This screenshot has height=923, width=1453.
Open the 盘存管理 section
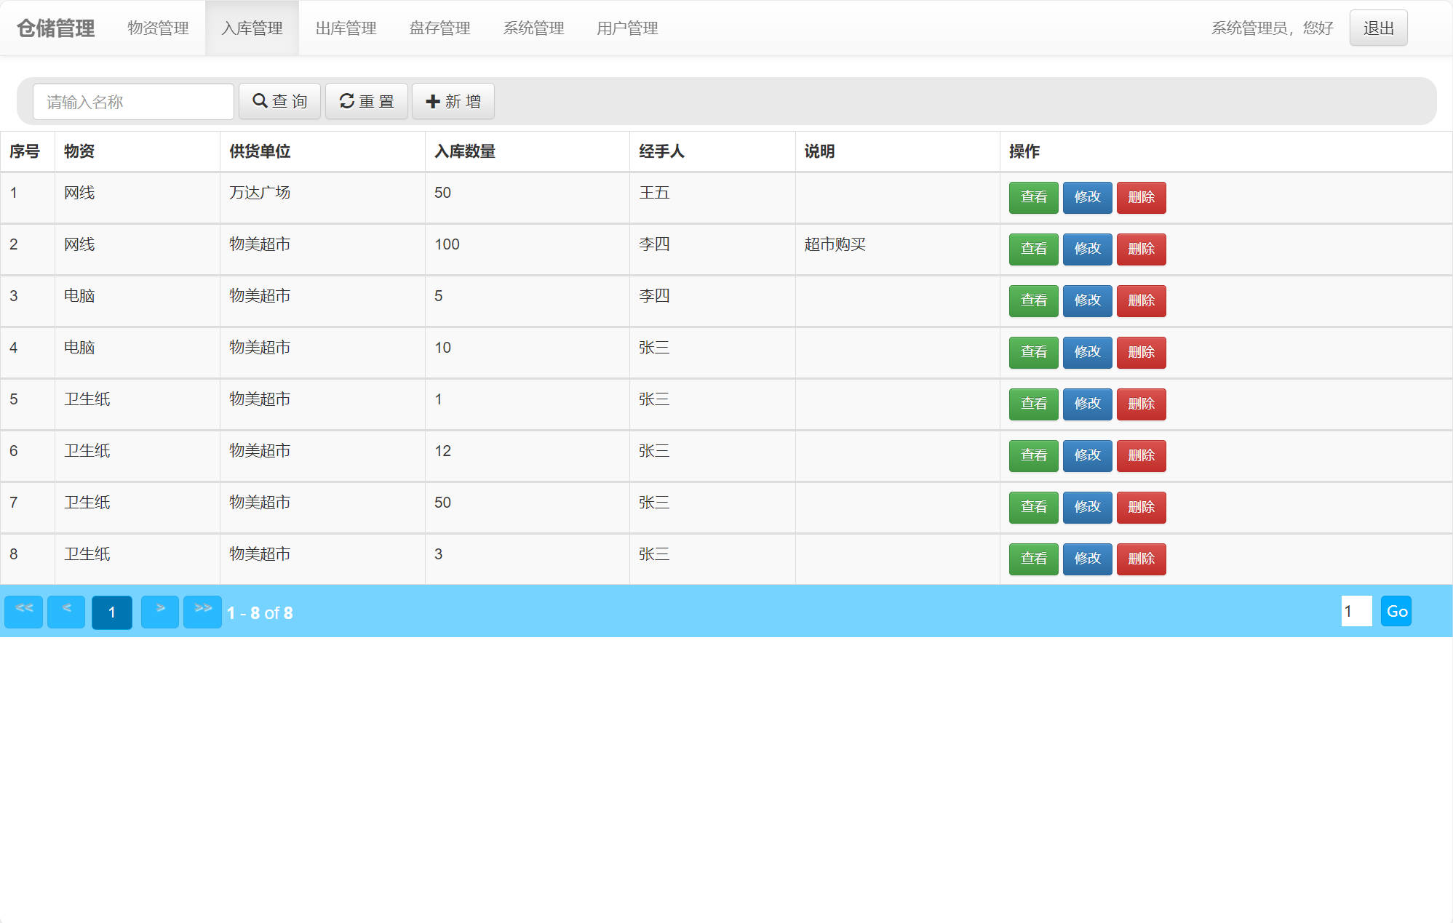(x=439, y=28)
